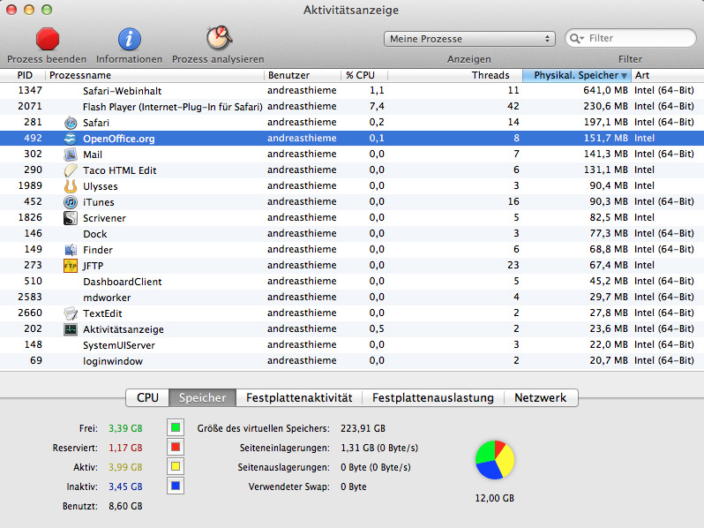Click the iTunes music note icon
The width and height of the screenshot is (704, 528).
(71, 202)
